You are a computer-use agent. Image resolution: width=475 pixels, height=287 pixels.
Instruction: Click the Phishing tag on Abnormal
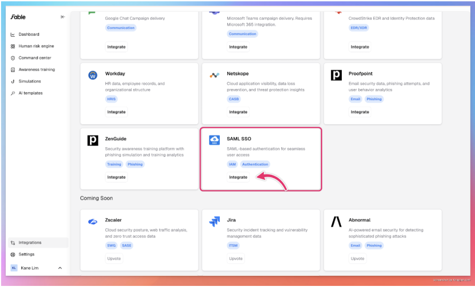tap(374, 245)
